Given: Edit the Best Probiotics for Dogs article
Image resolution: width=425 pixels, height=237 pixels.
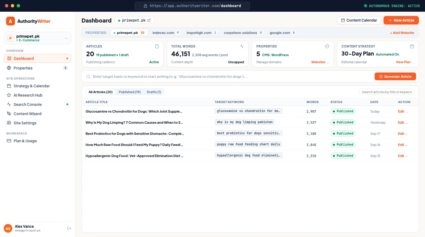Looking at the screenshot, I should (x=403, y=134).
